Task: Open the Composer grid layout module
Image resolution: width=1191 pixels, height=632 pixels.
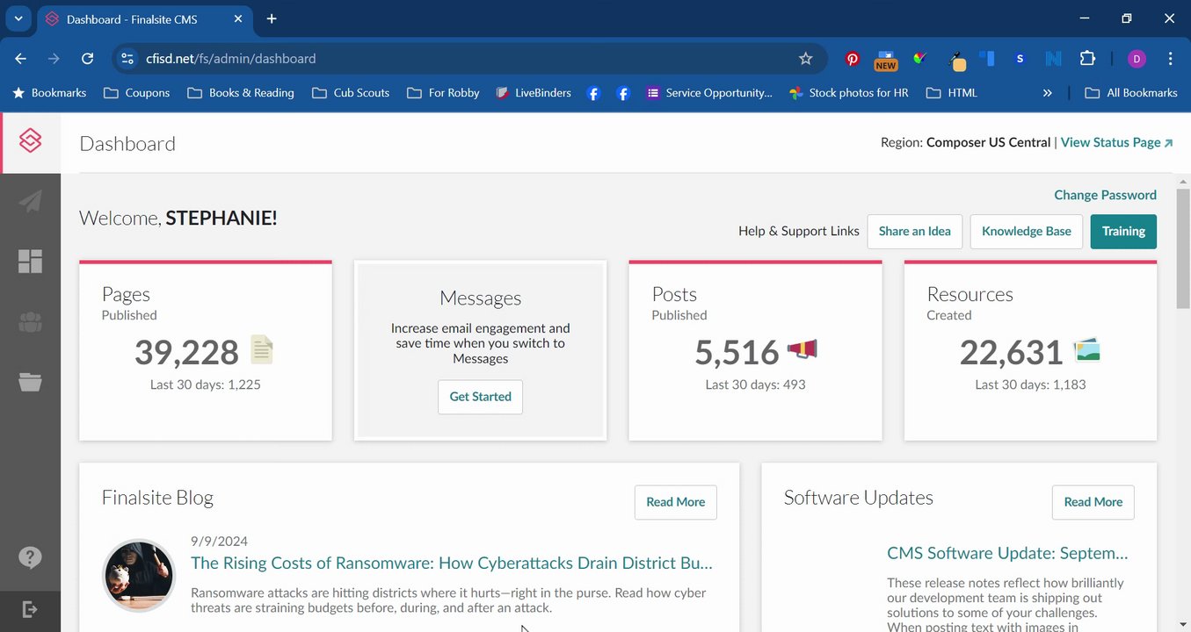Action: (x=31, y=261)
